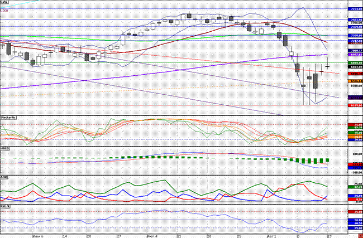Screen dimensions: 363x238
Task: Click the 7723.00 price level tag
Action: (355, 9)
